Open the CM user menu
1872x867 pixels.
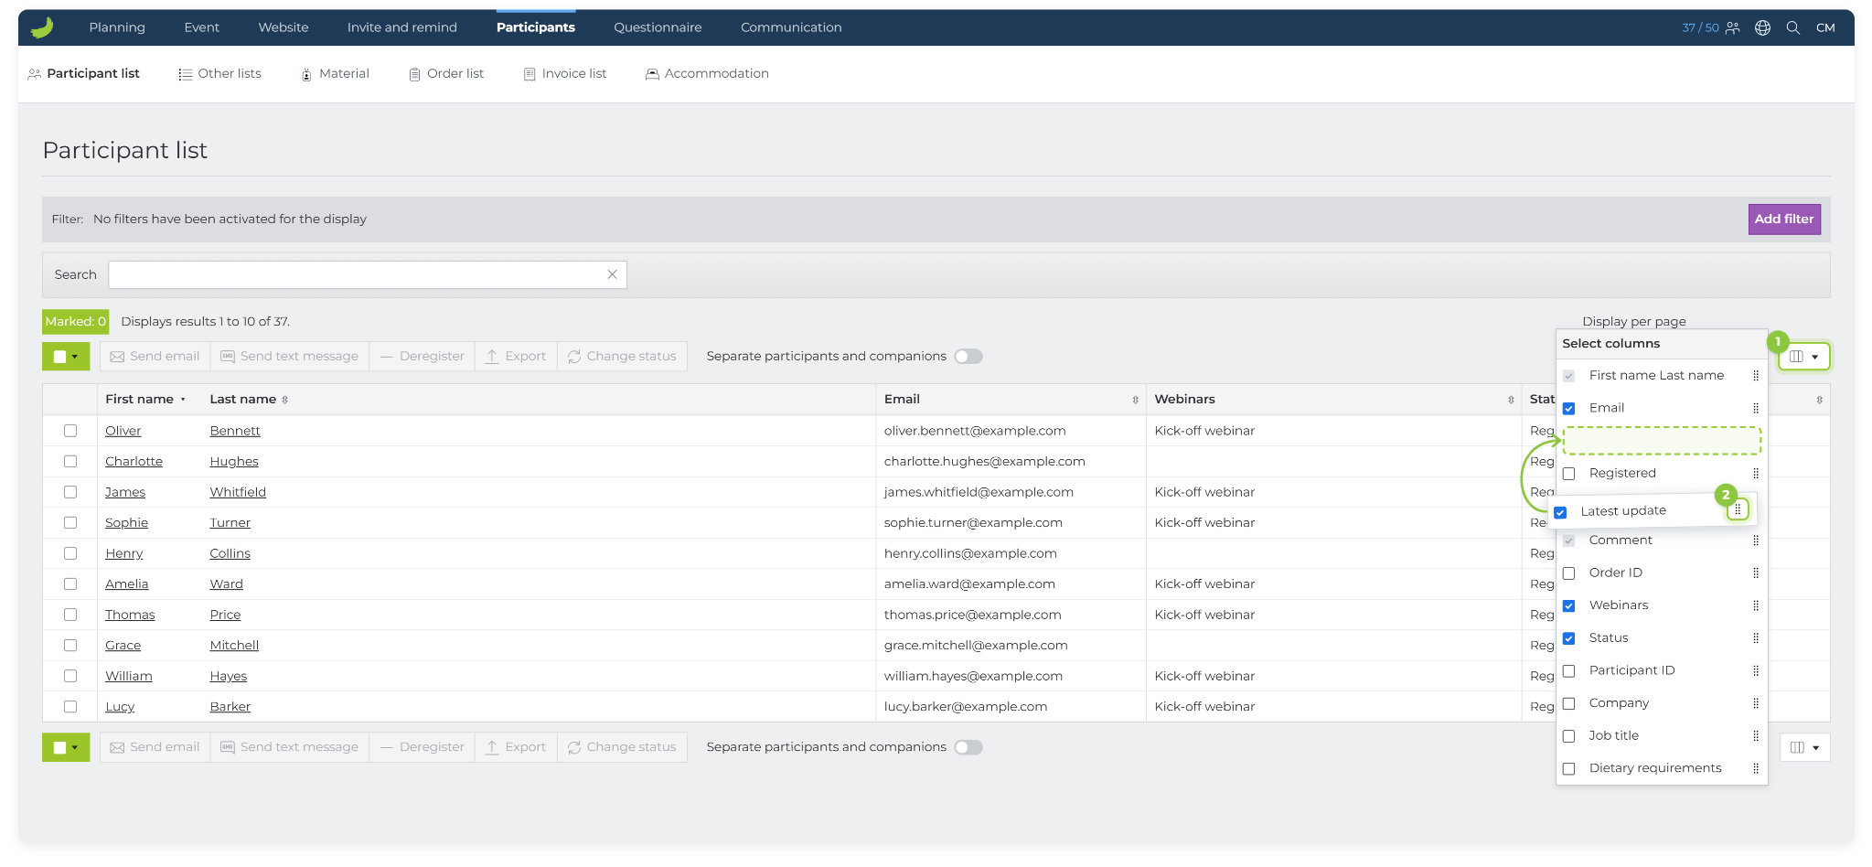1825,27
